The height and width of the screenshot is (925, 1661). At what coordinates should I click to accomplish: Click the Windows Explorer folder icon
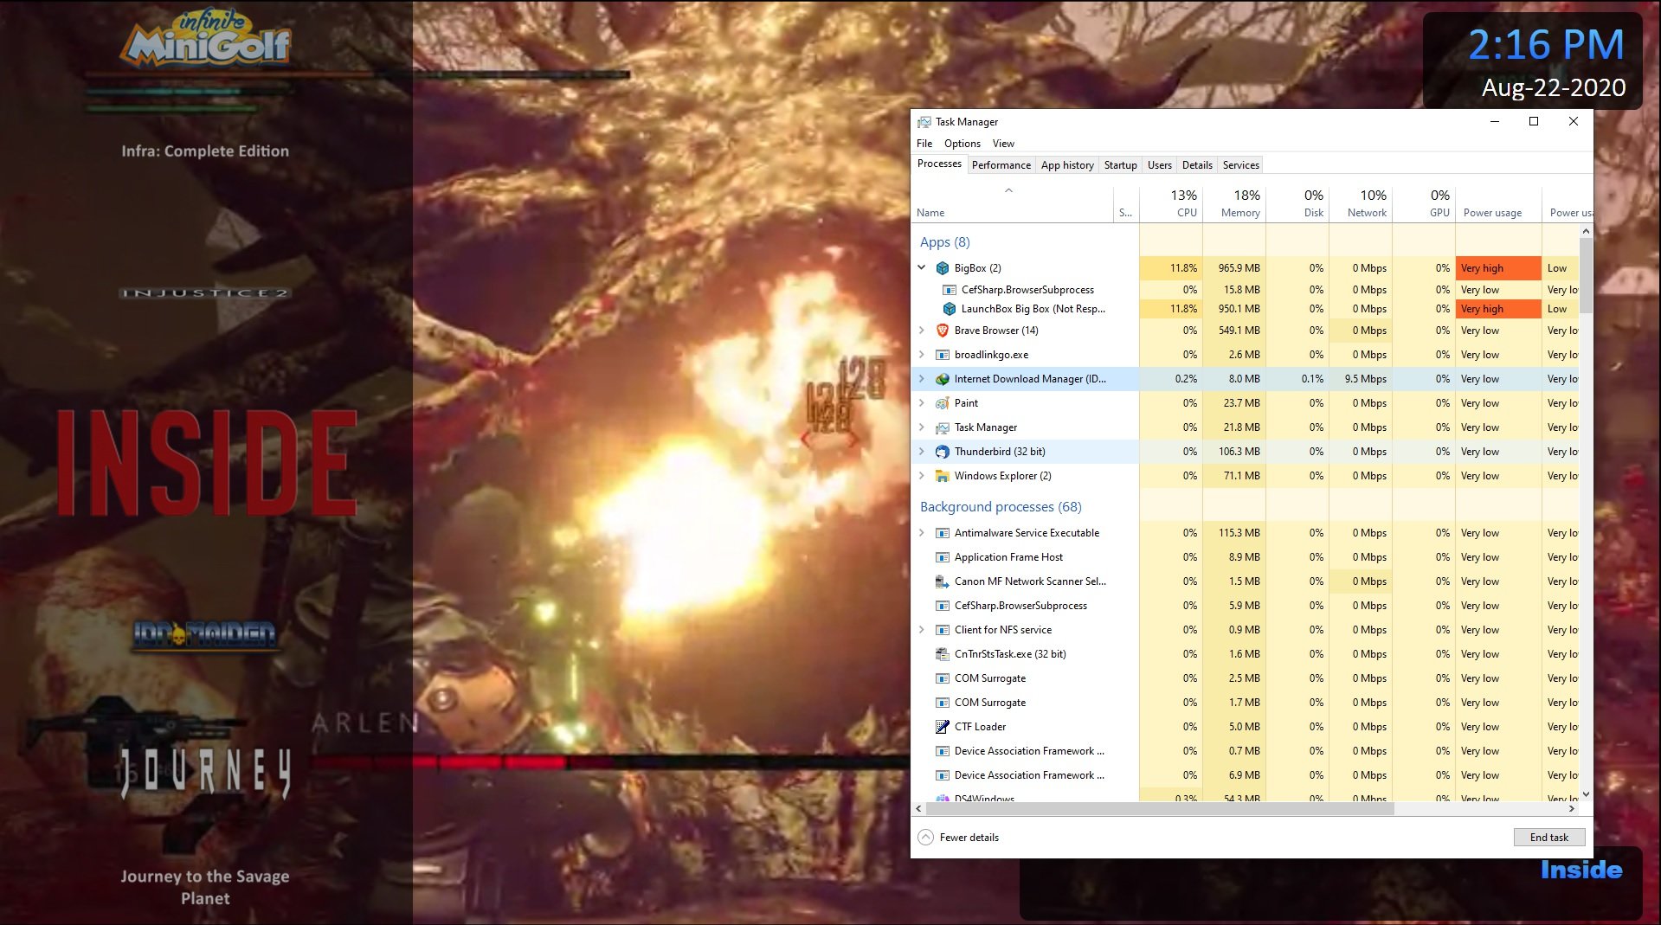coord(943,476)
